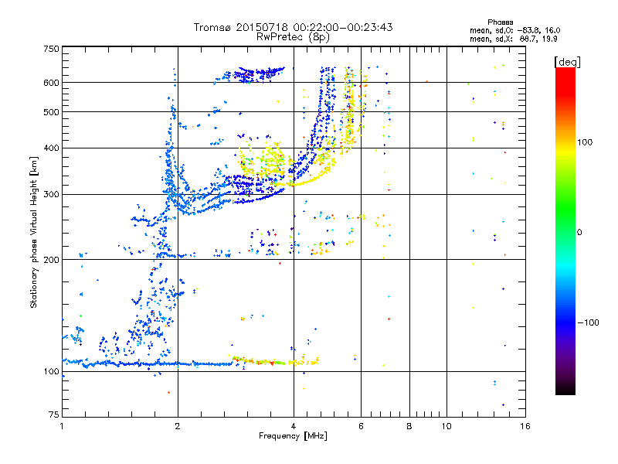
Task: Click the 'mean, sd,O: -83.8, 16.0' line
Action: pyautogui.click(x=514, y=31)
